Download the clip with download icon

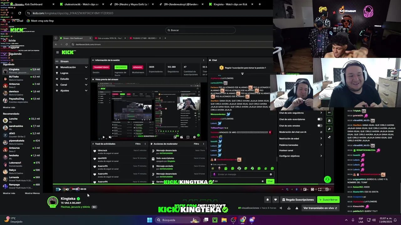[x=289, y=208]
